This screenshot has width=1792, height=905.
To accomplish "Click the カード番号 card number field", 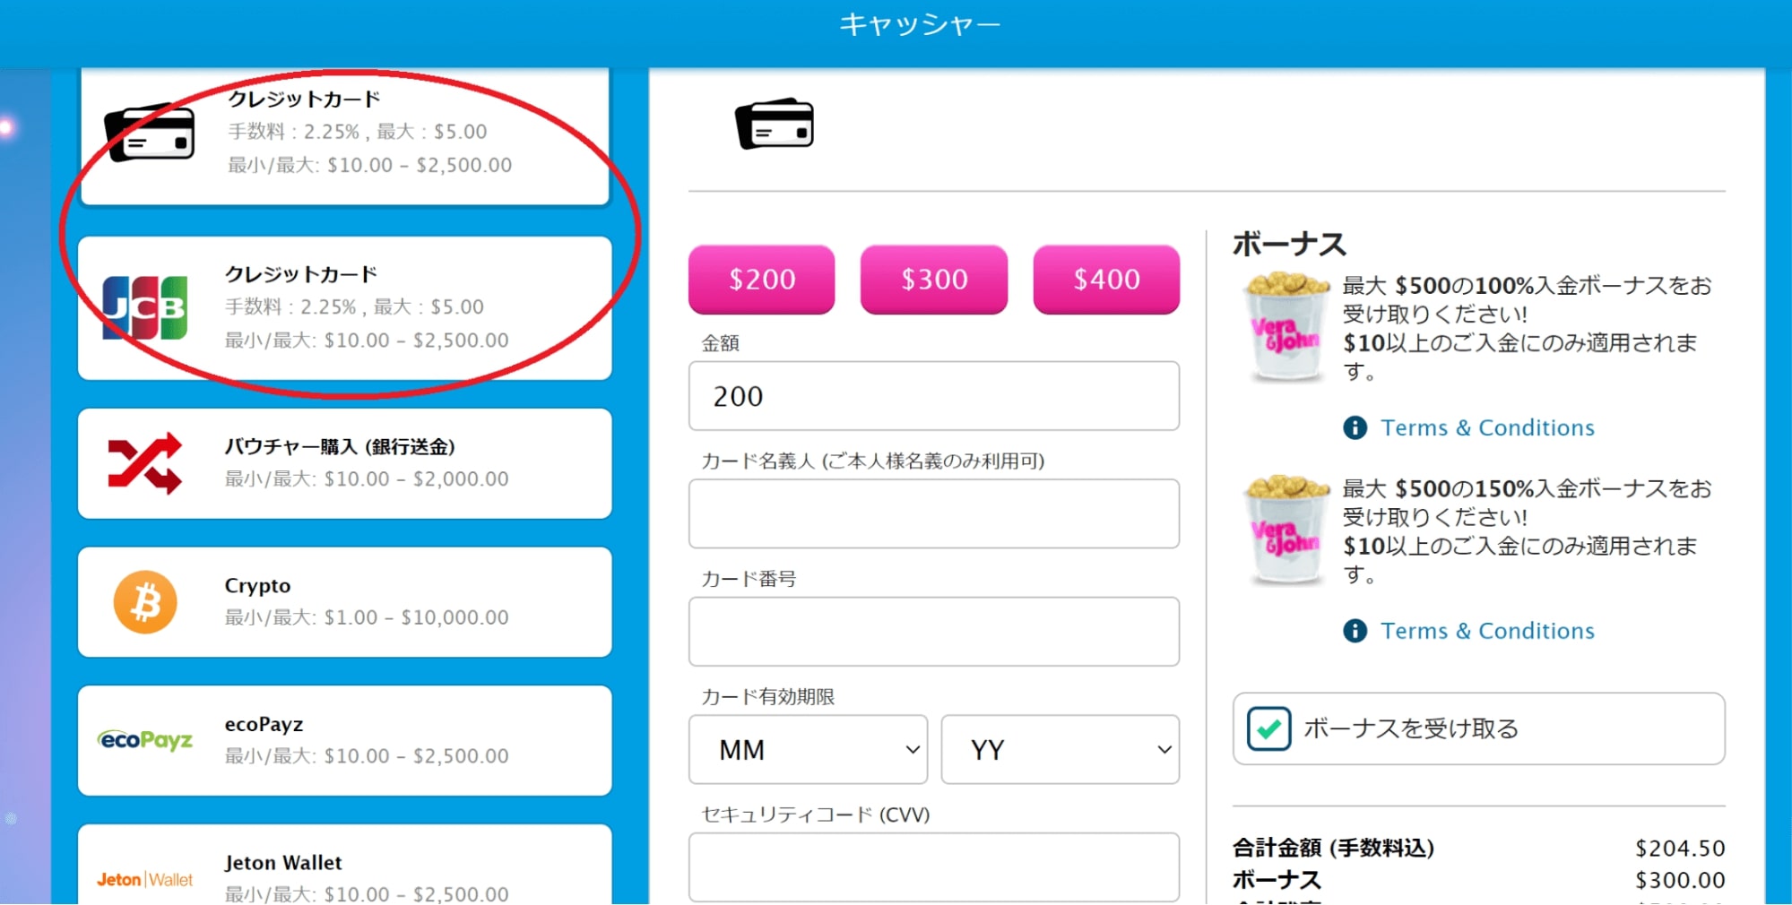I will pos(933,632).
